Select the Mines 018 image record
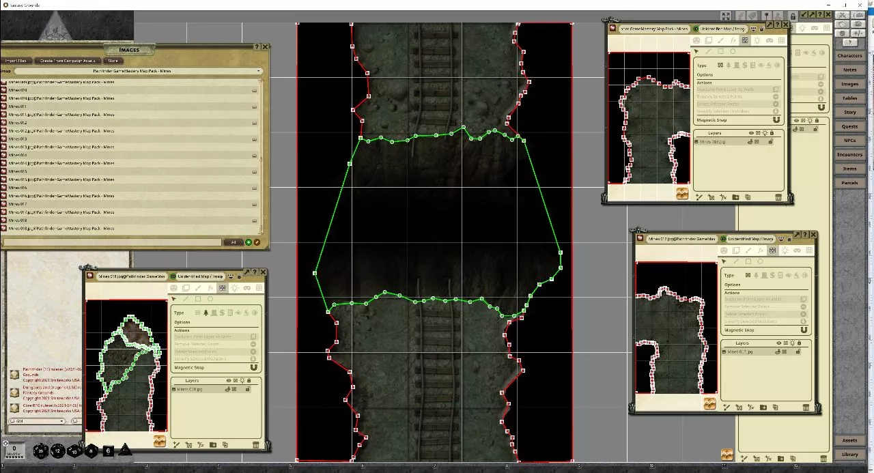Viewport: 874px width, 473px height. click(130, 220)
